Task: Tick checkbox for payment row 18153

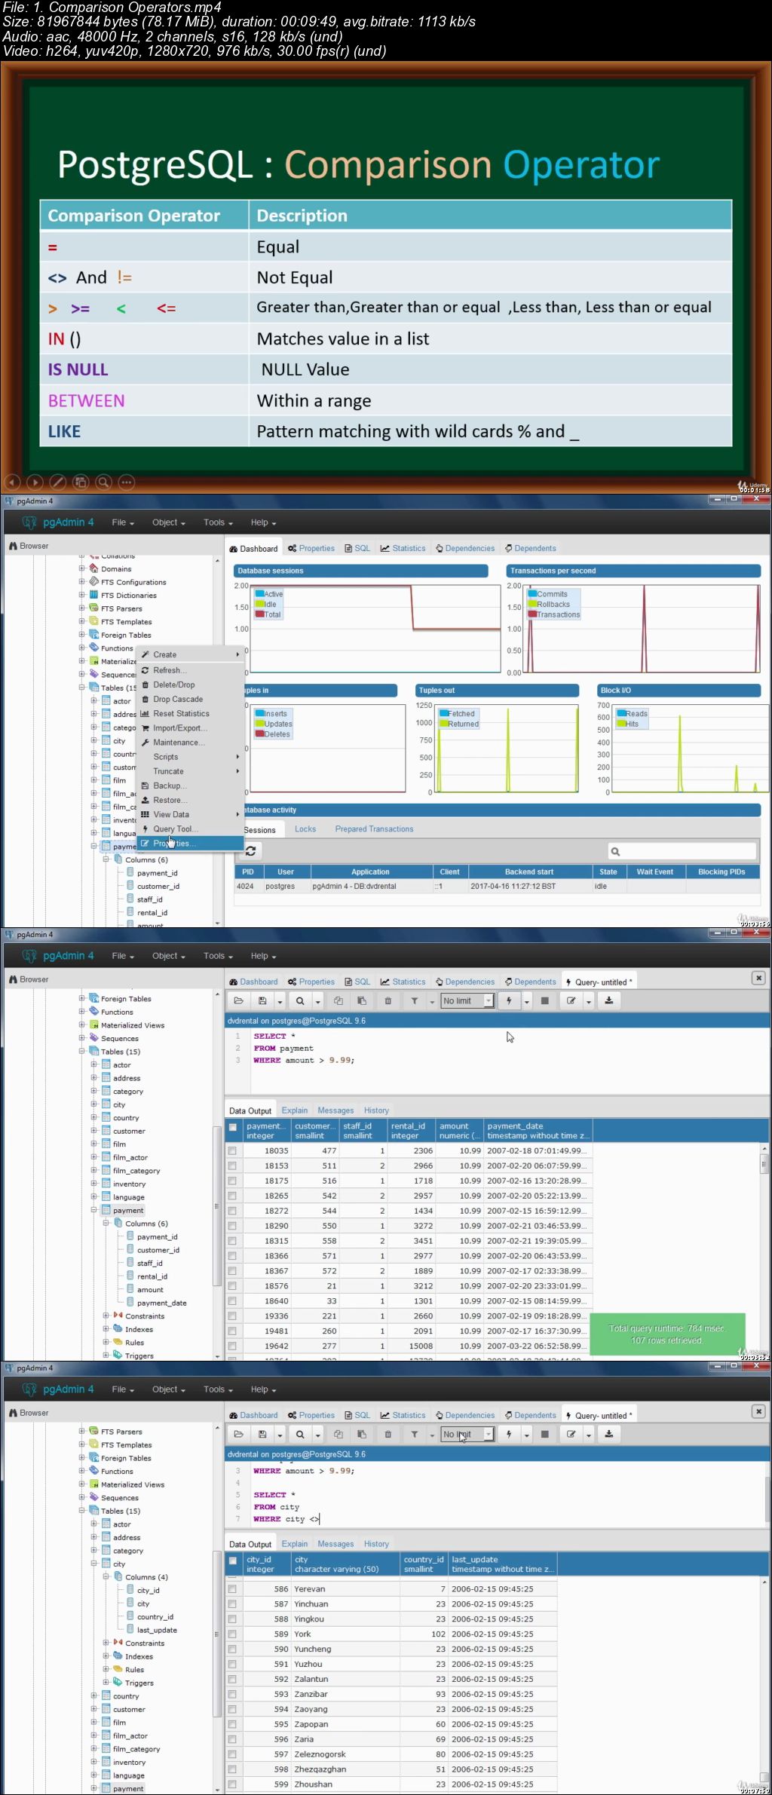Action: click(232, 1166)
